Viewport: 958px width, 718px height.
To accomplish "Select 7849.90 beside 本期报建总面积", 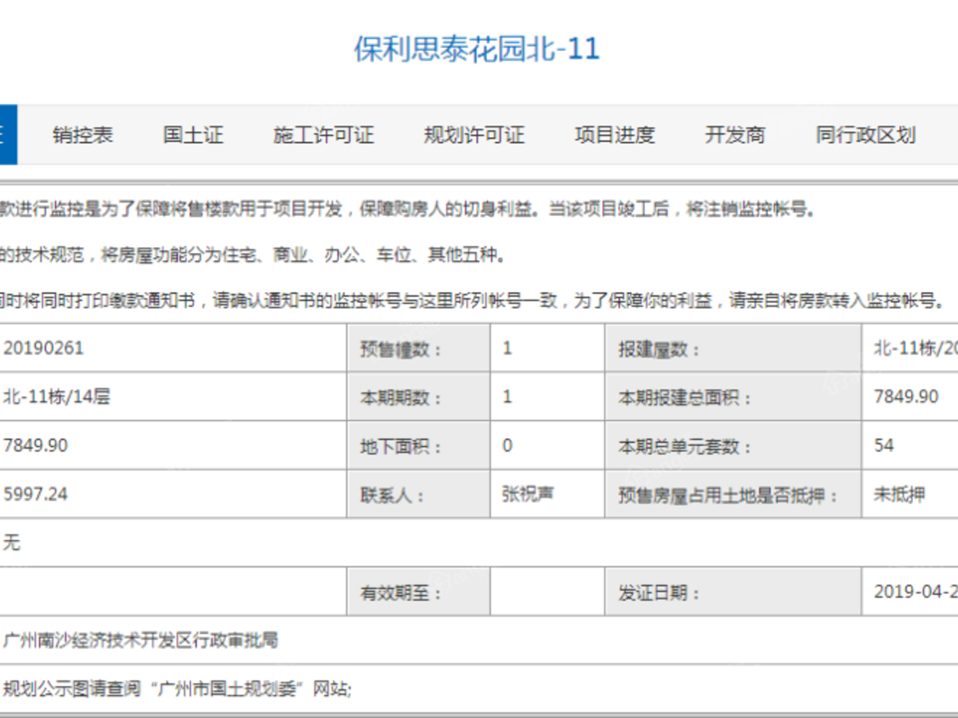I will [906, 396].
